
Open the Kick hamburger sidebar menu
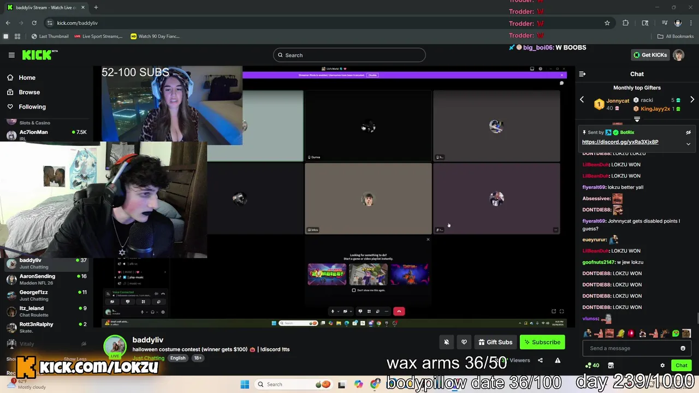[x=11, y=55]
